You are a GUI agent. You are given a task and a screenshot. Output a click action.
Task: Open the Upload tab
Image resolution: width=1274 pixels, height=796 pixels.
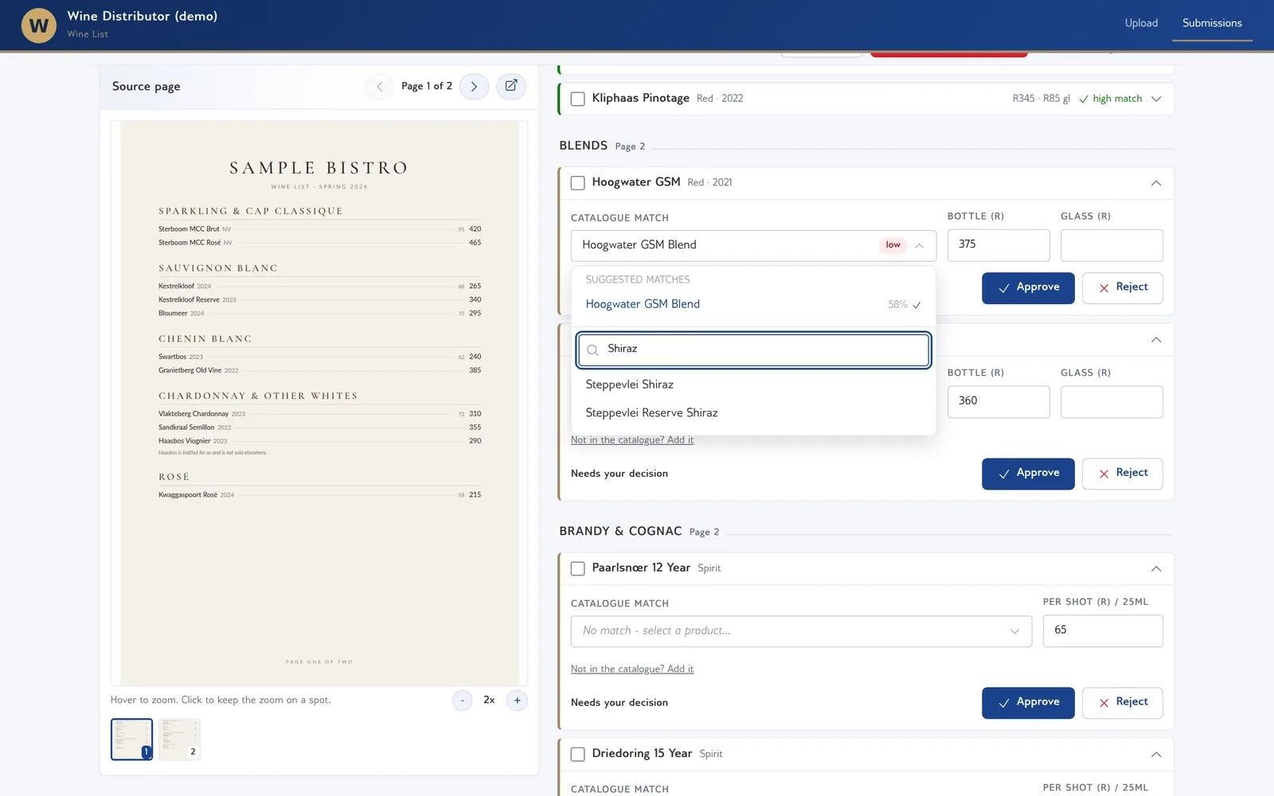(1141, 23)
